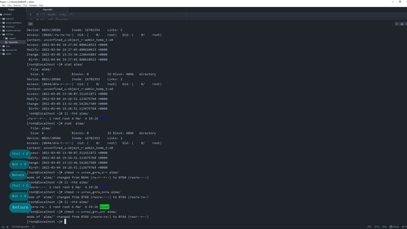The width and height of the screenshot is (407, 229).
Task: Click the 'chmod -v u=rwx,g=rw,o-r alma/' command
Action: pos(92,172)
